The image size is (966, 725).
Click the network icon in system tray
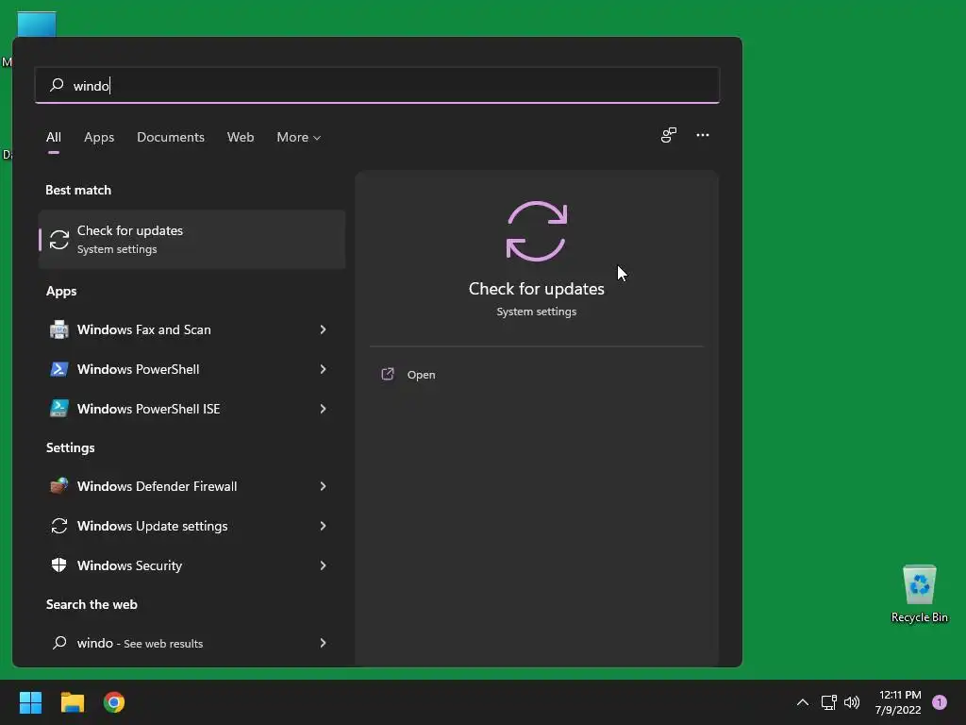(x=828, y=702)
